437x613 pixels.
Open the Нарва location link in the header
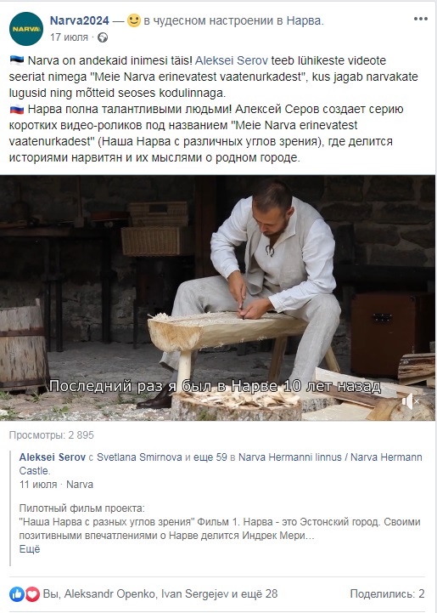pyautogui.click(x=305, y=20)
